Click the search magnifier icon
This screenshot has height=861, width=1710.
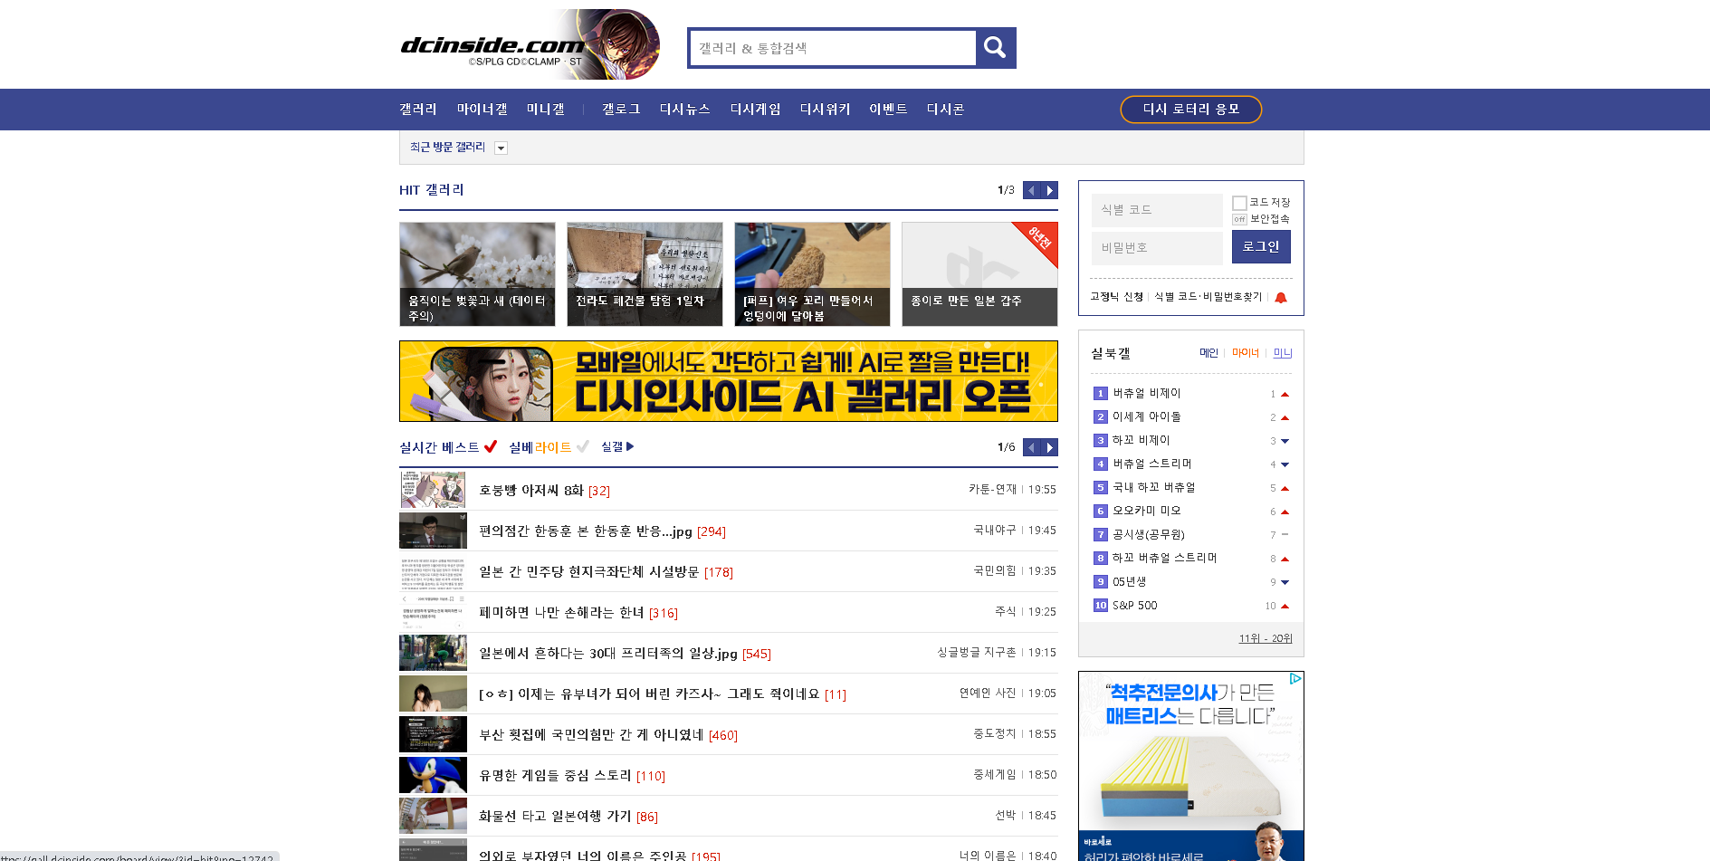995,48
